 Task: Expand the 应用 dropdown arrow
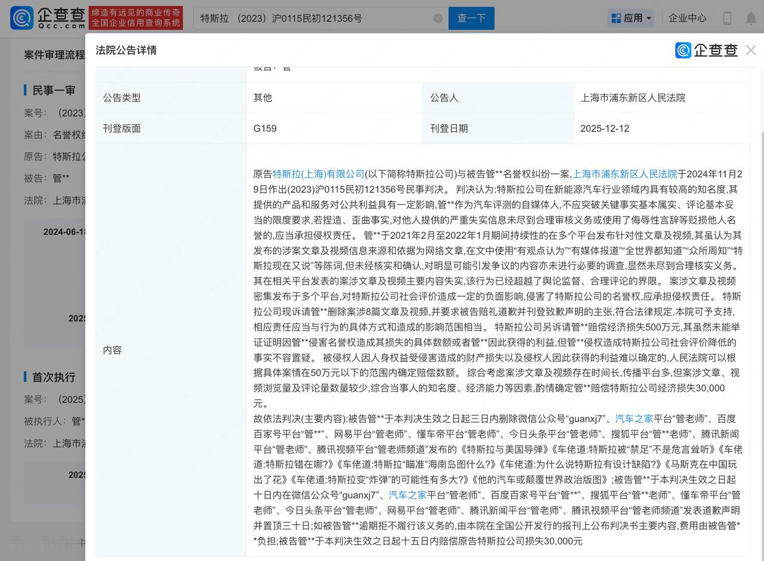[x=649, y=19]
